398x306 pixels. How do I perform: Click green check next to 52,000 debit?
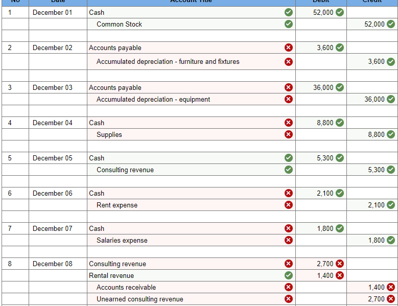[340, 12]
